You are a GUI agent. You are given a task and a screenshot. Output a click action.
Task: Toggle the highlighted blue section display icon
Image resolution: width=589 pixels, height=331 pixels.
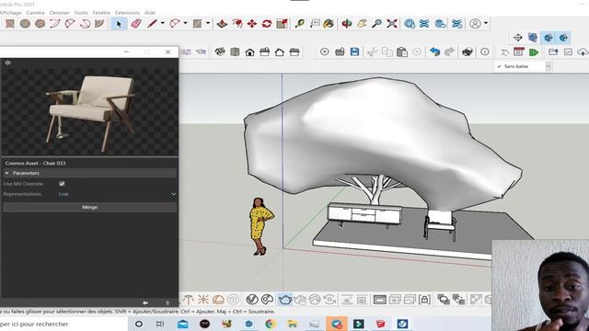pyautogui.click(x=549, y=38)
